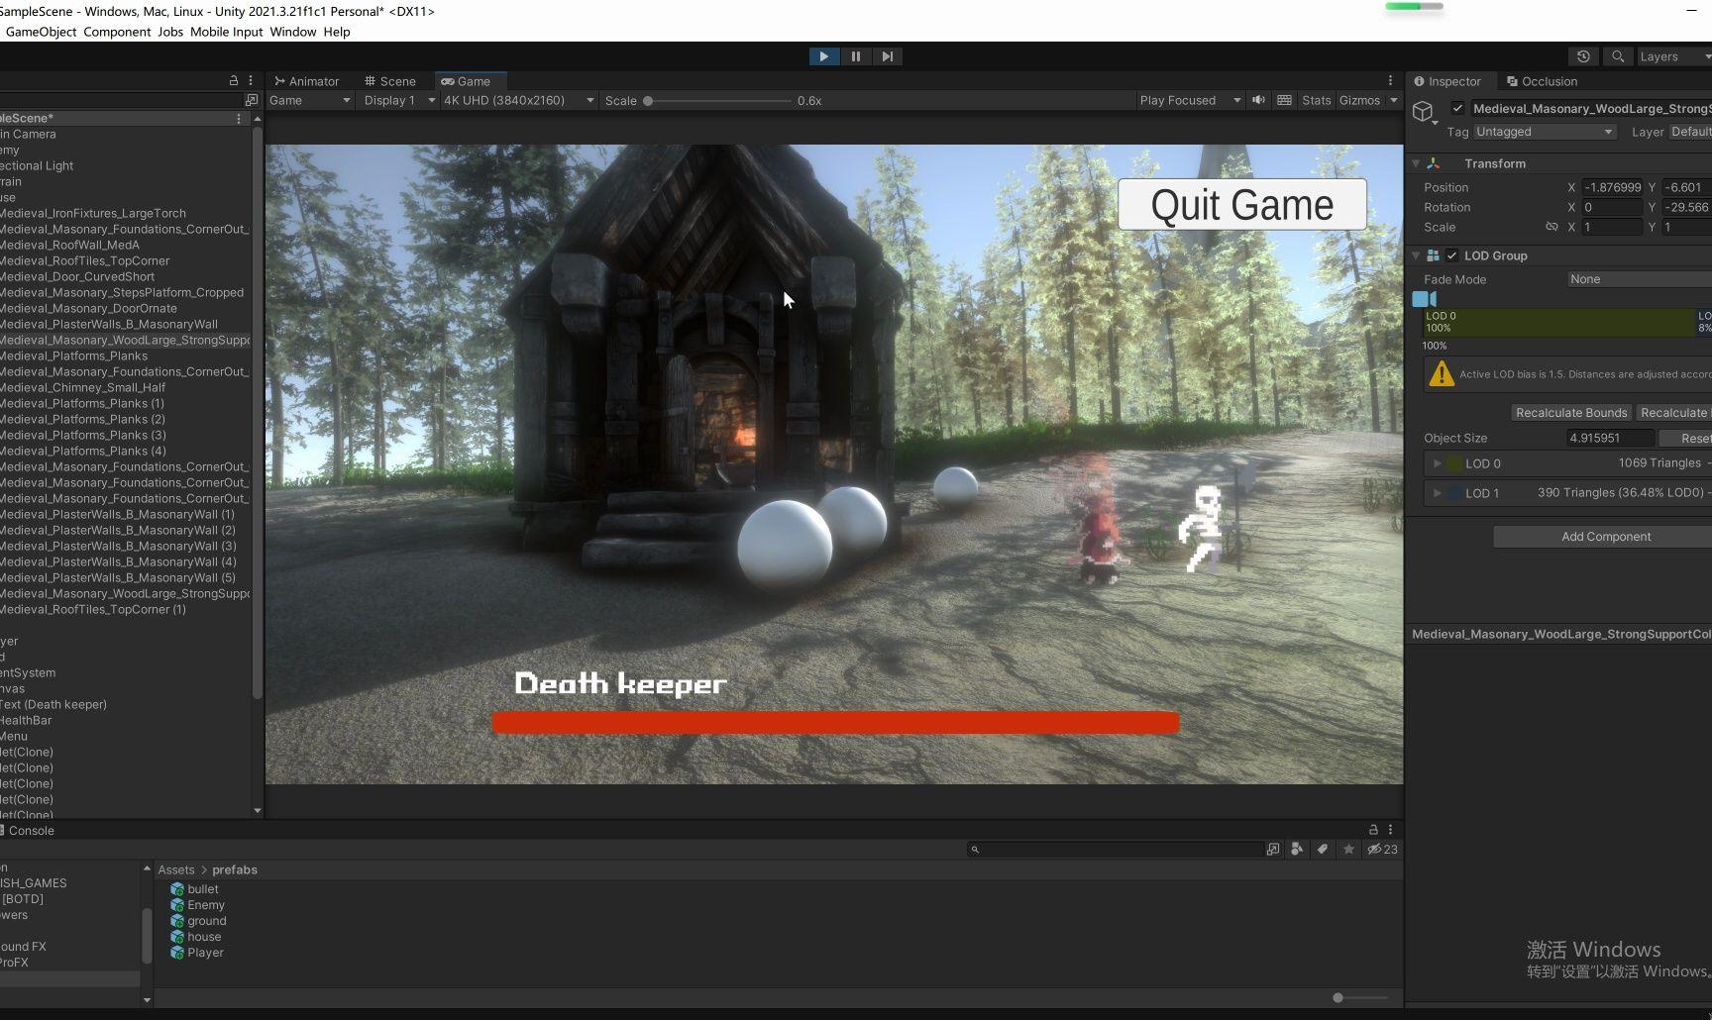Open the Component menu
This screenshot has height=1020, width=1712.
[117, 32]
